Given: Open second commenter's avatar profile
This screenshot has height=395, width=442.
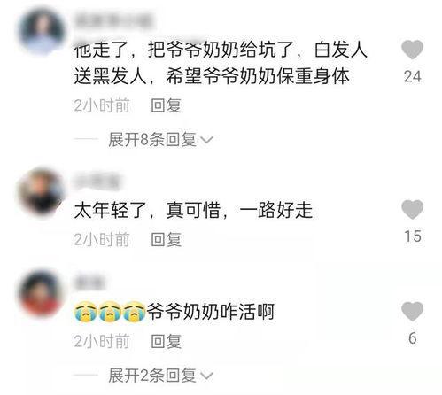Looking at the screenshot, I should click(x=41, y=191).
